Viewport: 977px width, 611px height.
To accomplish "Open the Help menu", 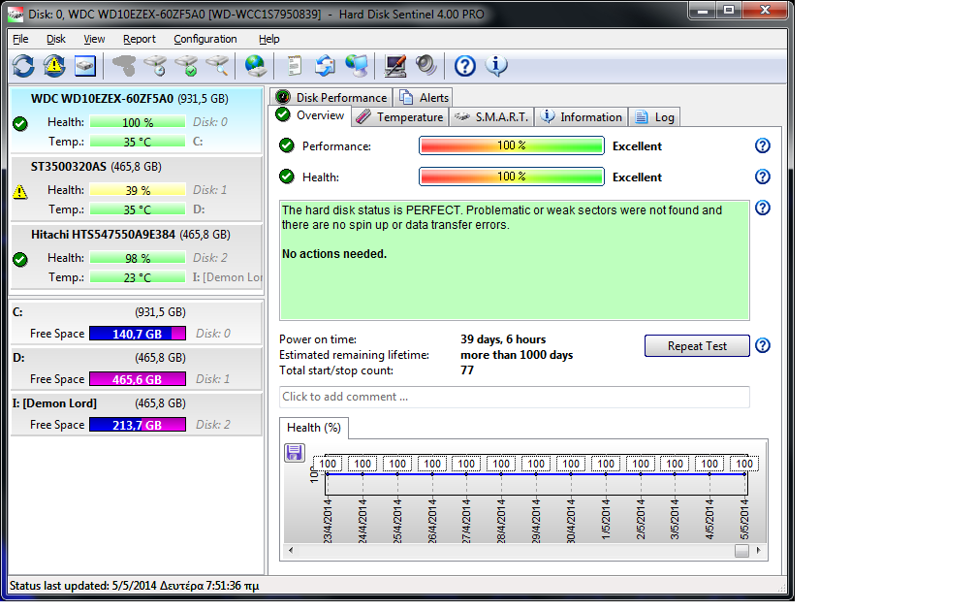I will 269,39.
